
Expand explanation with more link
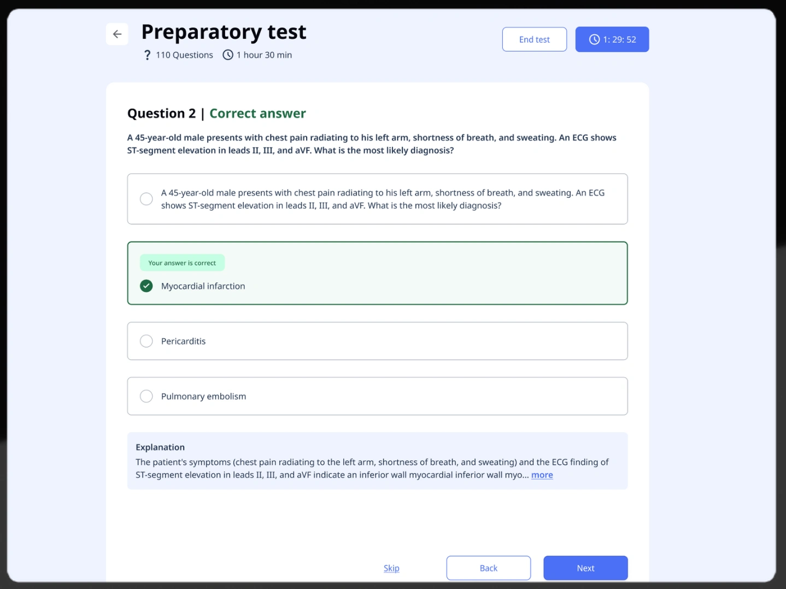(542, 475)
